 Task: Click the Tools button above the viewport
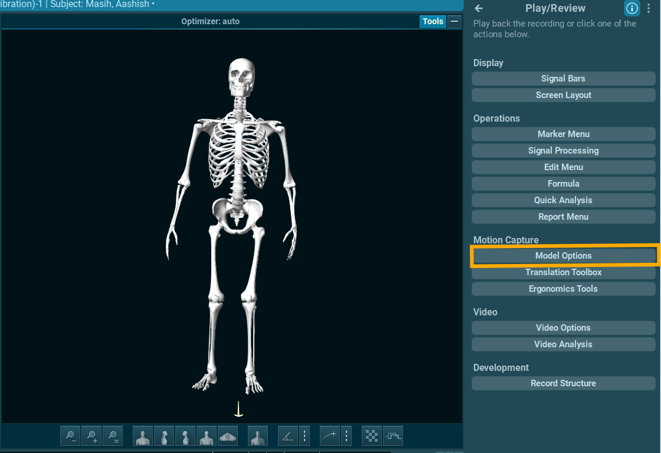[433, 21]
